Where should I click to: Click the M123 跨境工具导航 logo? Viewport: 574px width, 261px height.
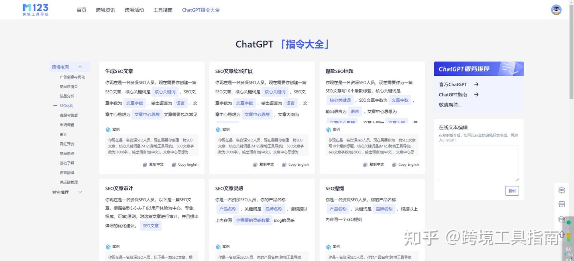pyautogui.click(x=35, y=10)
